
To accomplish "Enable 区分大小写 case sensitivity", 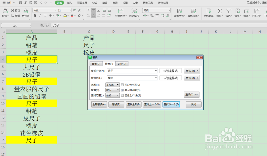I will tap(122, 84).
